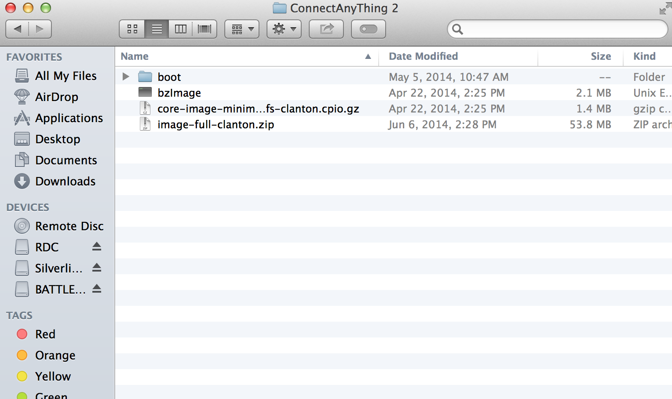Click the 53.8 MB size cell
The height and width of the screenshot is (399, 672).
click(590, 124)
